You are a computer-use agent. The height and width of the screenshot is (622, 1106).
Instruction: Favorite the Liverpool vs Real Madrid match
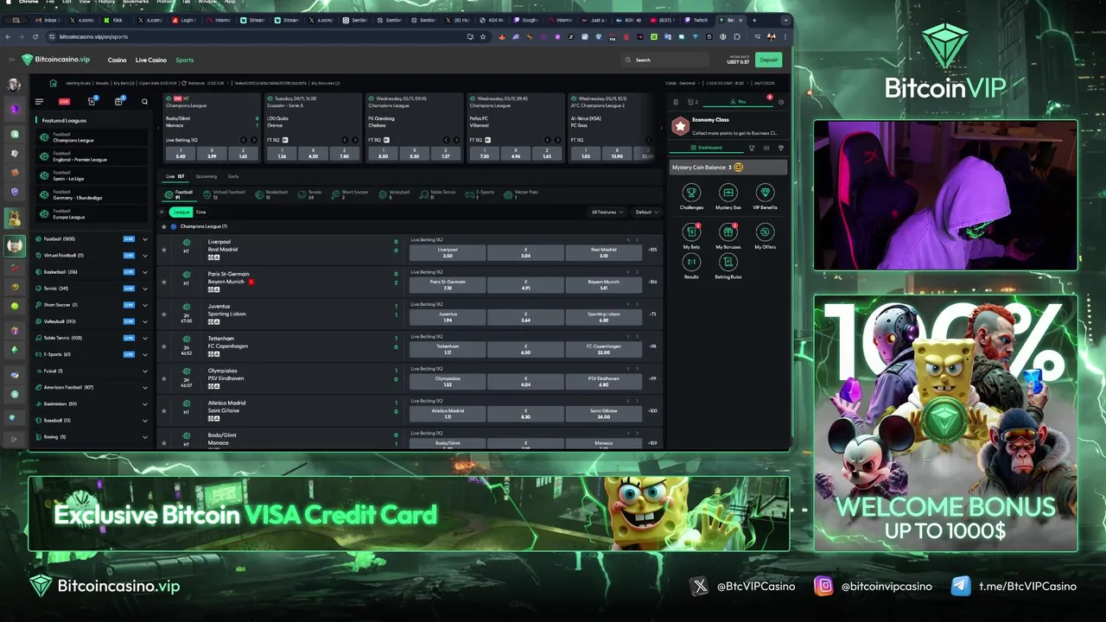pyautogui.click(x=163, y=250)
